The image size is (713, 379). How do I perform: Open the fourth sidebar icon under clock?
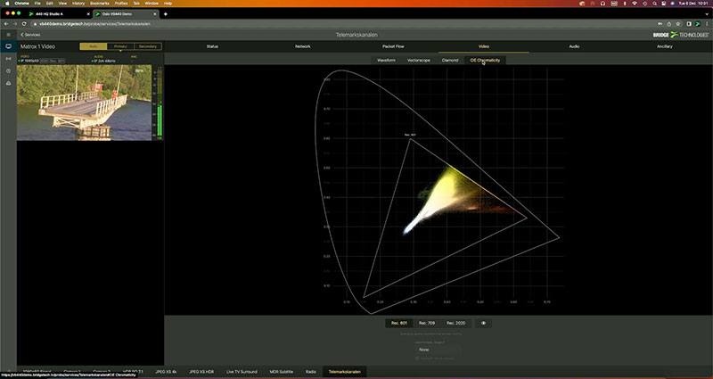(8, 83)
